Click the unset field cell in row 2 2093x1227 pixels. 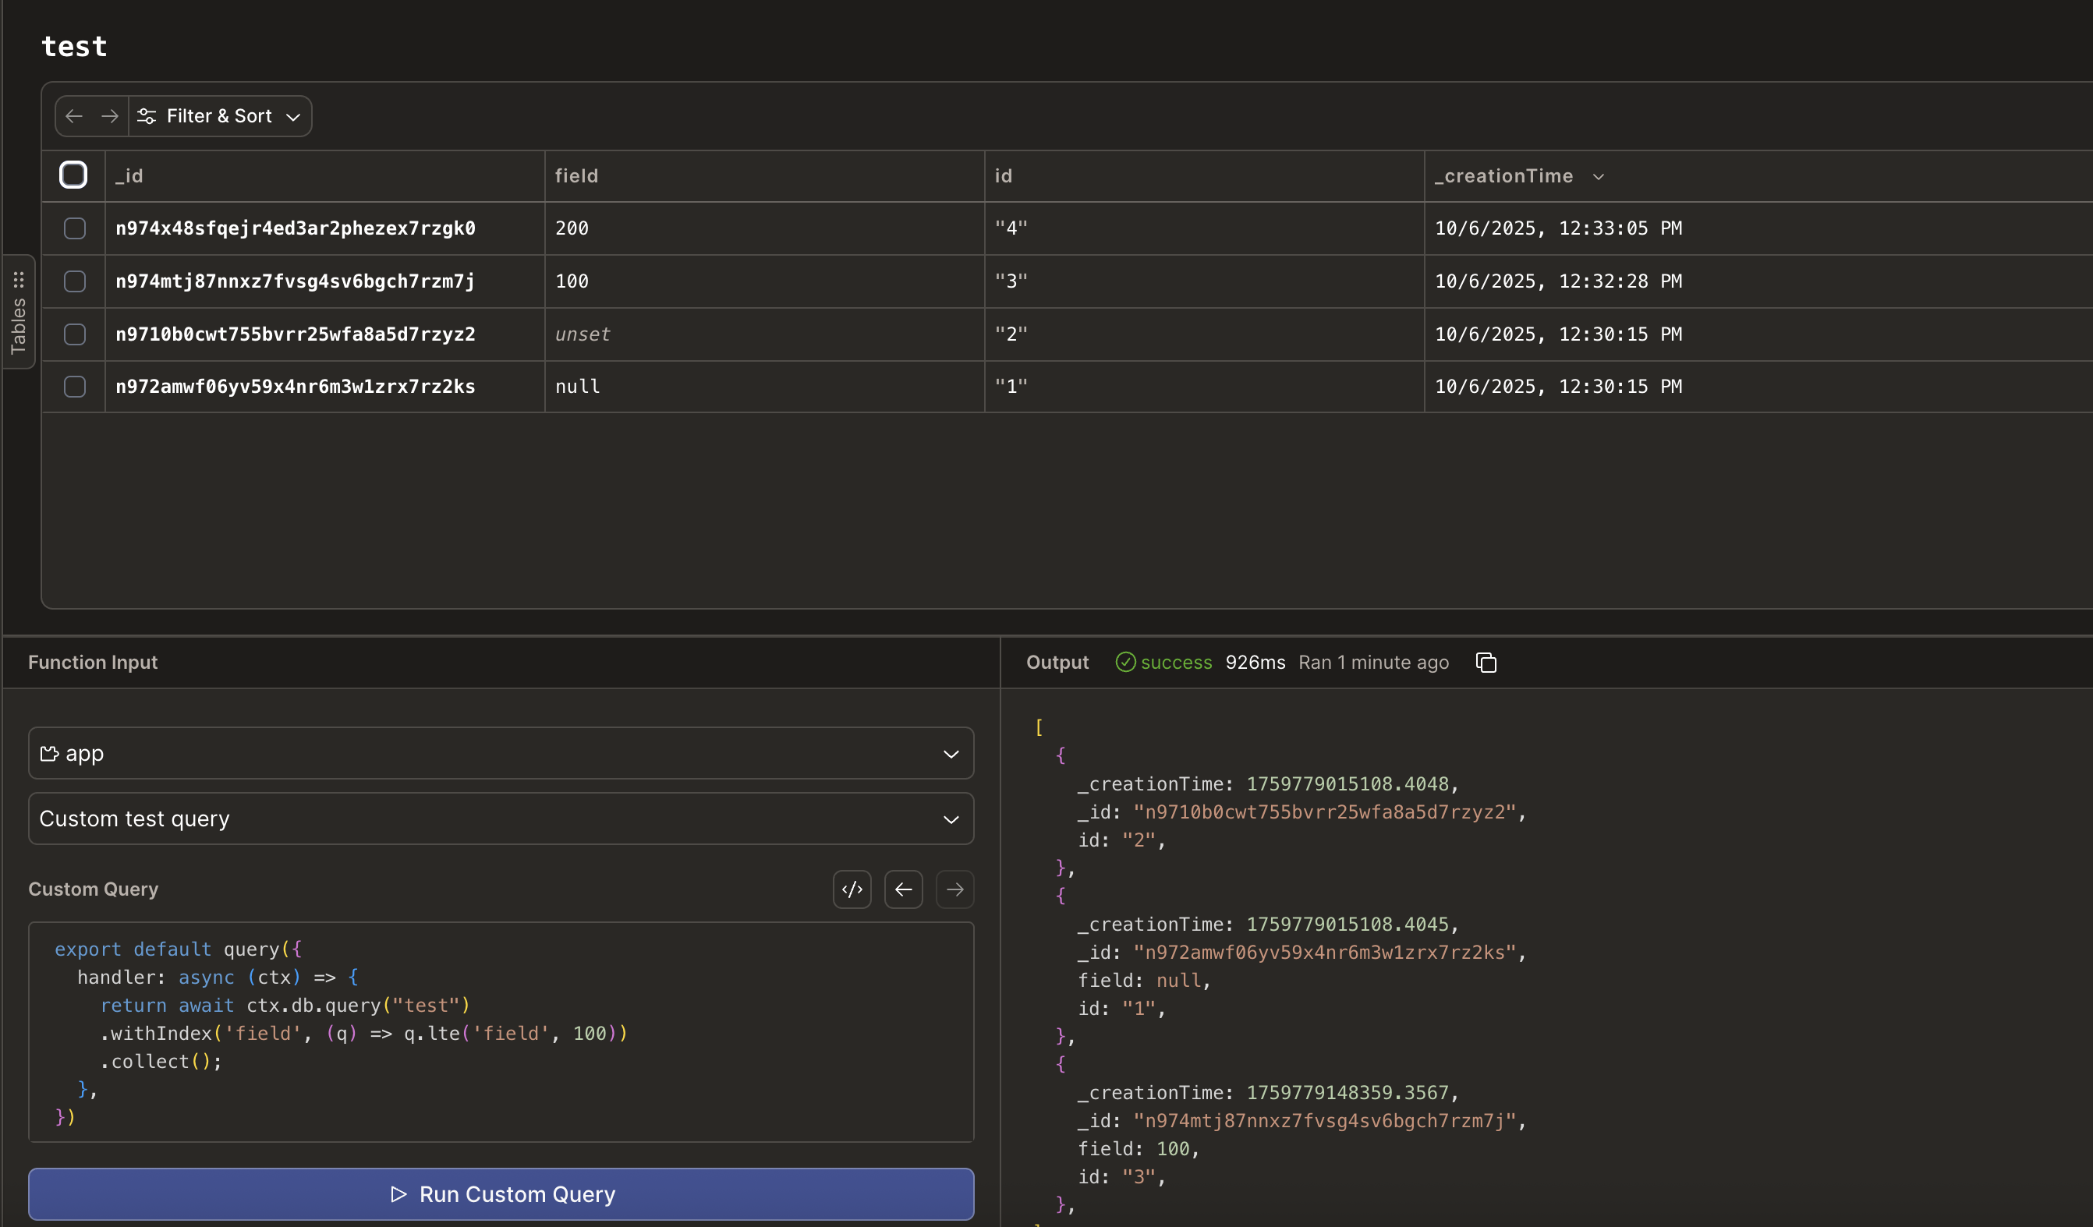click(x=583, y=334)
